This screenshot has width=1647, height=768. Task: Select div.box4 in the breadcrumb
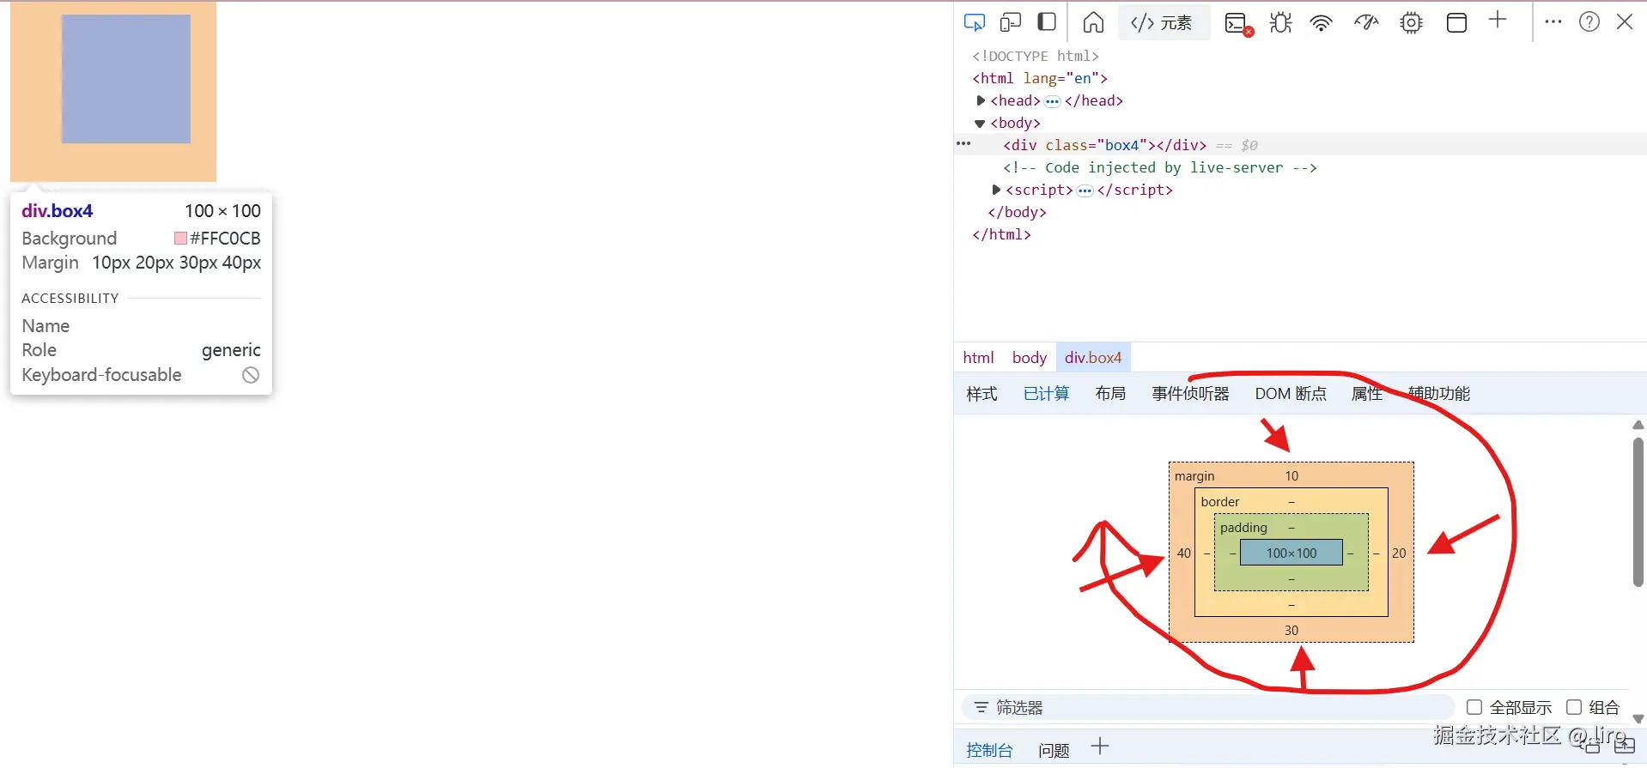tap(1093, 358)
